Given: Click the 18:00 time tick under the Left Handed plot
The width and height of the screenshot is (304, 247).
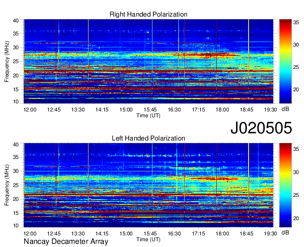Looking at the screenshot, I should (222, 234).
